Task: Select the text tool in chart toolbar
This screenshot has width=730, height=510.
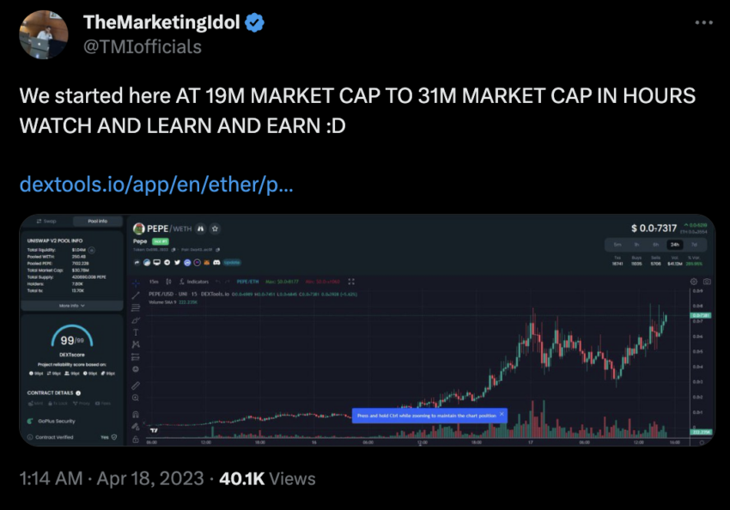Action: coord(136,331)
